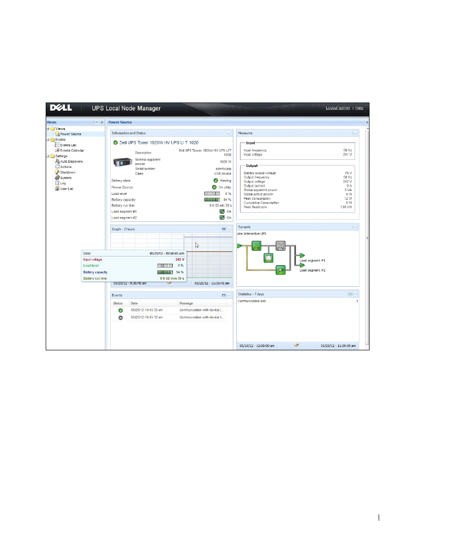The width and height of the screenshot is (459, 551).
Task: Click the bypass switch block in Synoptic
Action: click(x=280, y=270)
